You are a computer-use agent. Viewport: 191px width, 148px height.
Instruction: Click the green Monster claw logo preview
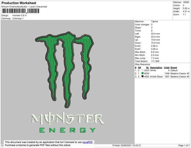pyautogui.click(x=65, y=70)
